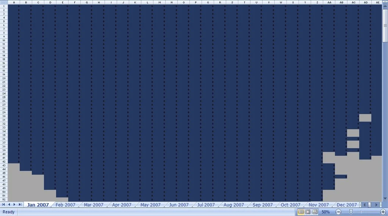Switch to Page Break Preview
Viewport: 388px width, 216px height.
tap(315, 212)
